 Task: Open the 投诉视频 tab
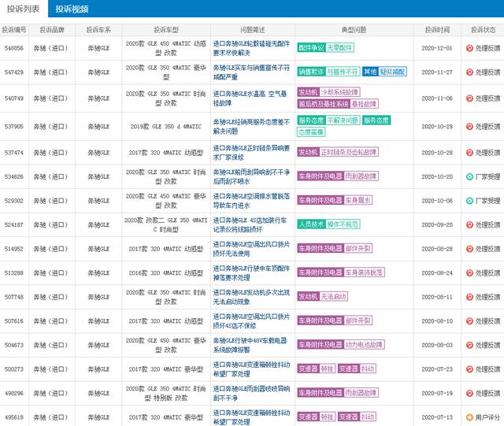(x=72, y=9)
